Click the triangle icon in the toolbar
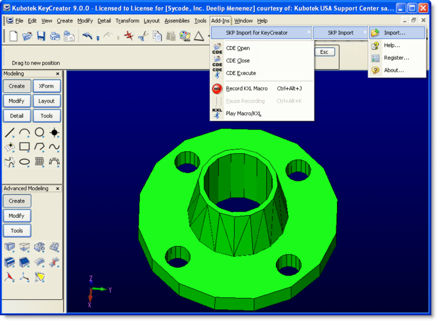The image size is (437, 321). (x=198, y=36)
